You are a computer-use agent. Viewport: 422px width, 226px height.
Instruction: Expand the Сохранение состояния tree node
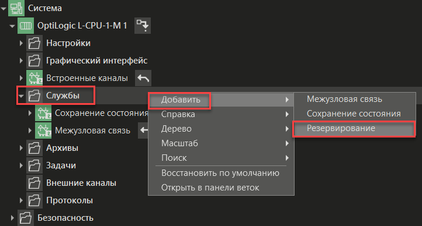click(x=30, y=113)
